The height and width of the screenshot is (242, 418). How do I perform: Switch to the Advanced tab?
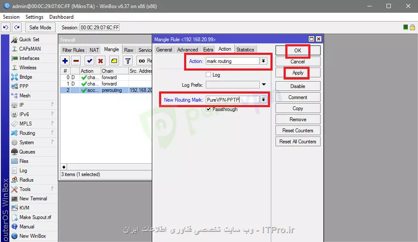[x=188, y=50]
